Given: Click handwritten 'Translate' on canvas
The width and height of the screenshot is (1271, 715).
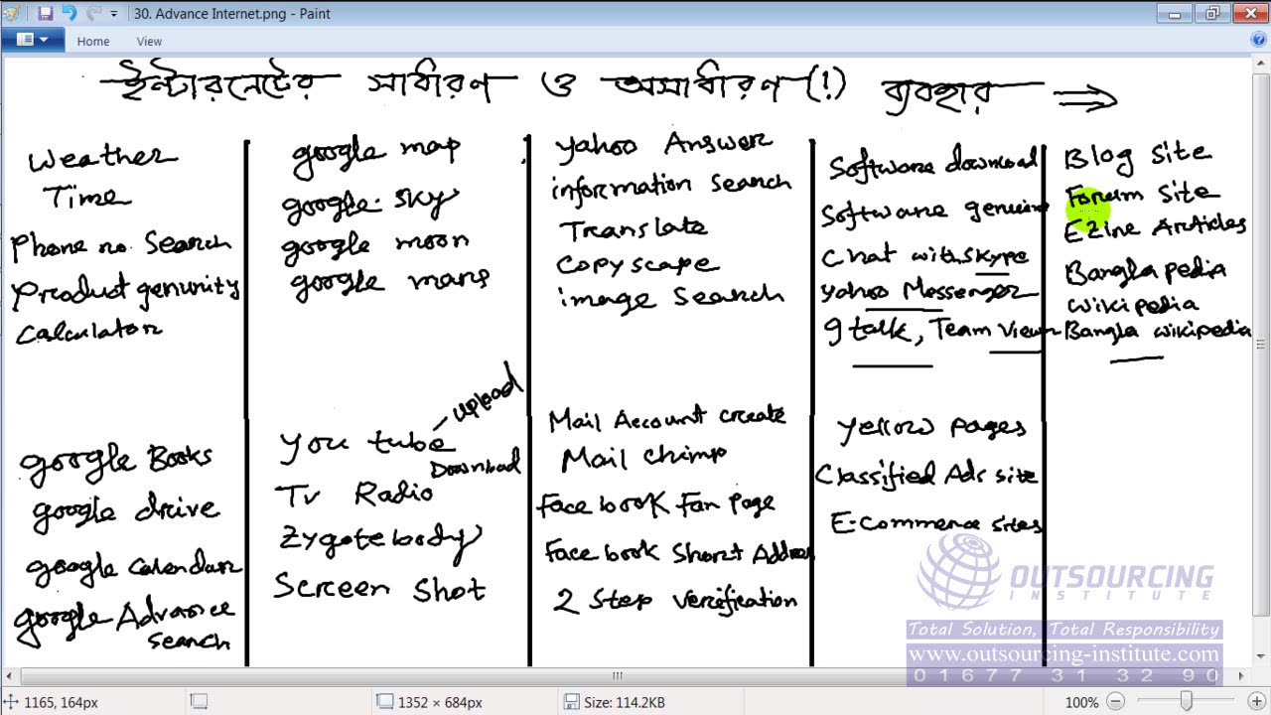Looking at the screenshot, I should tap(634, 229).
